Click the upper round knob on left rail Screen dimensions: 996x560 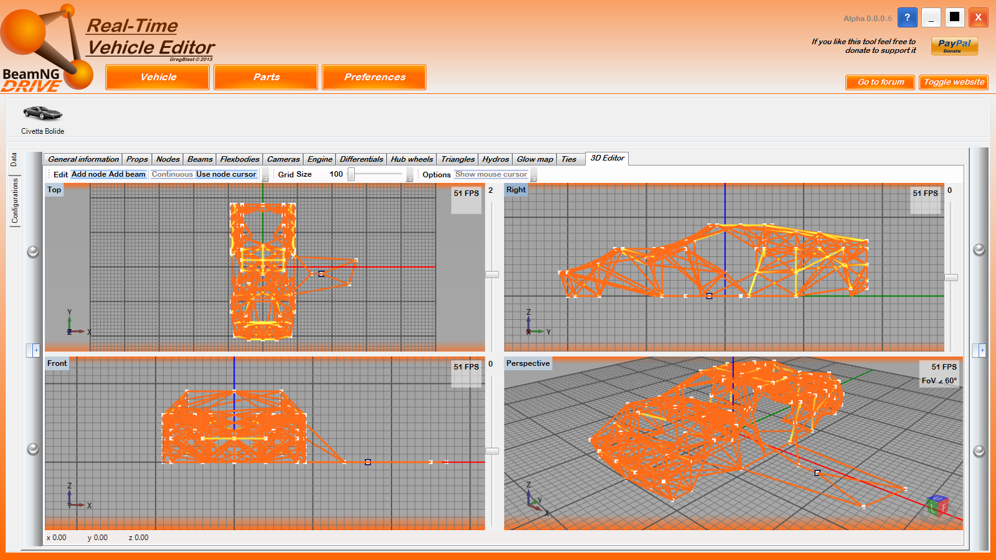click(33, 251)
